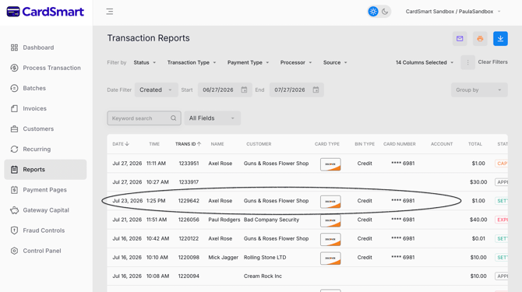Open Recurring in the sidebar
This screenshot has width=522, height=292.
point(45,149)
